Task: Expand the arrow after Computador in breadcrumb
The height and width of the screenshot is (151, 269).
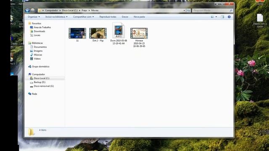Action: pyautogui.click(x=60, y=10)
